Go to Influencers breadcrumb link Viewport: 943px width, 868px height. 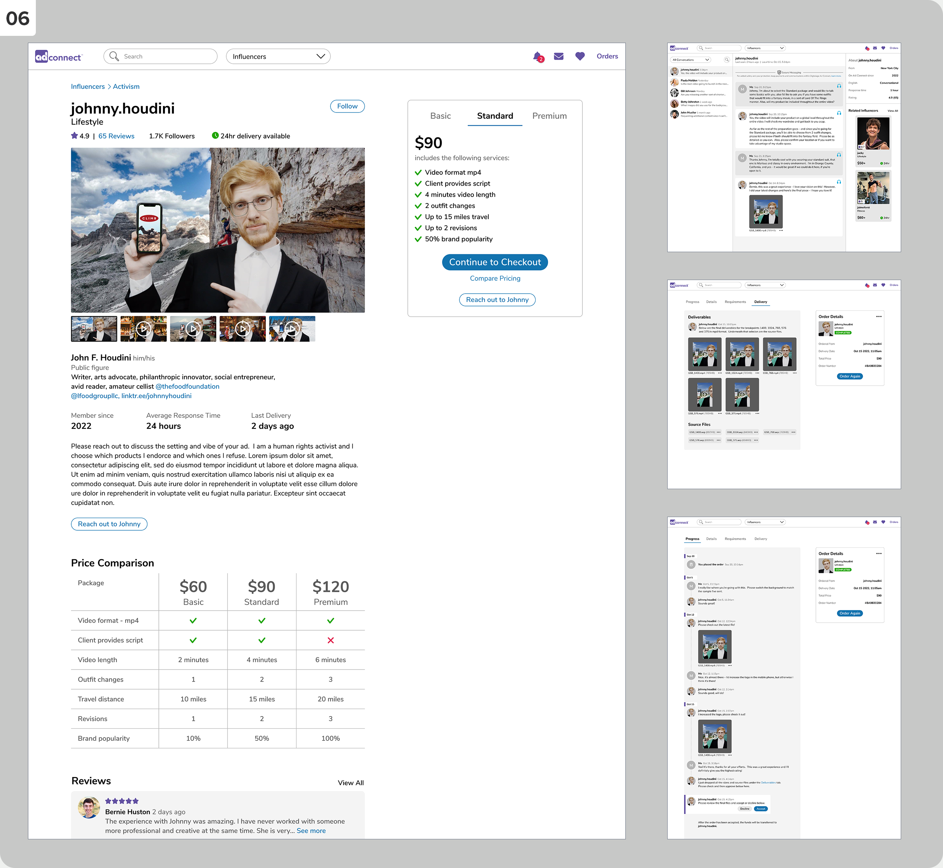tap(88, 86)
